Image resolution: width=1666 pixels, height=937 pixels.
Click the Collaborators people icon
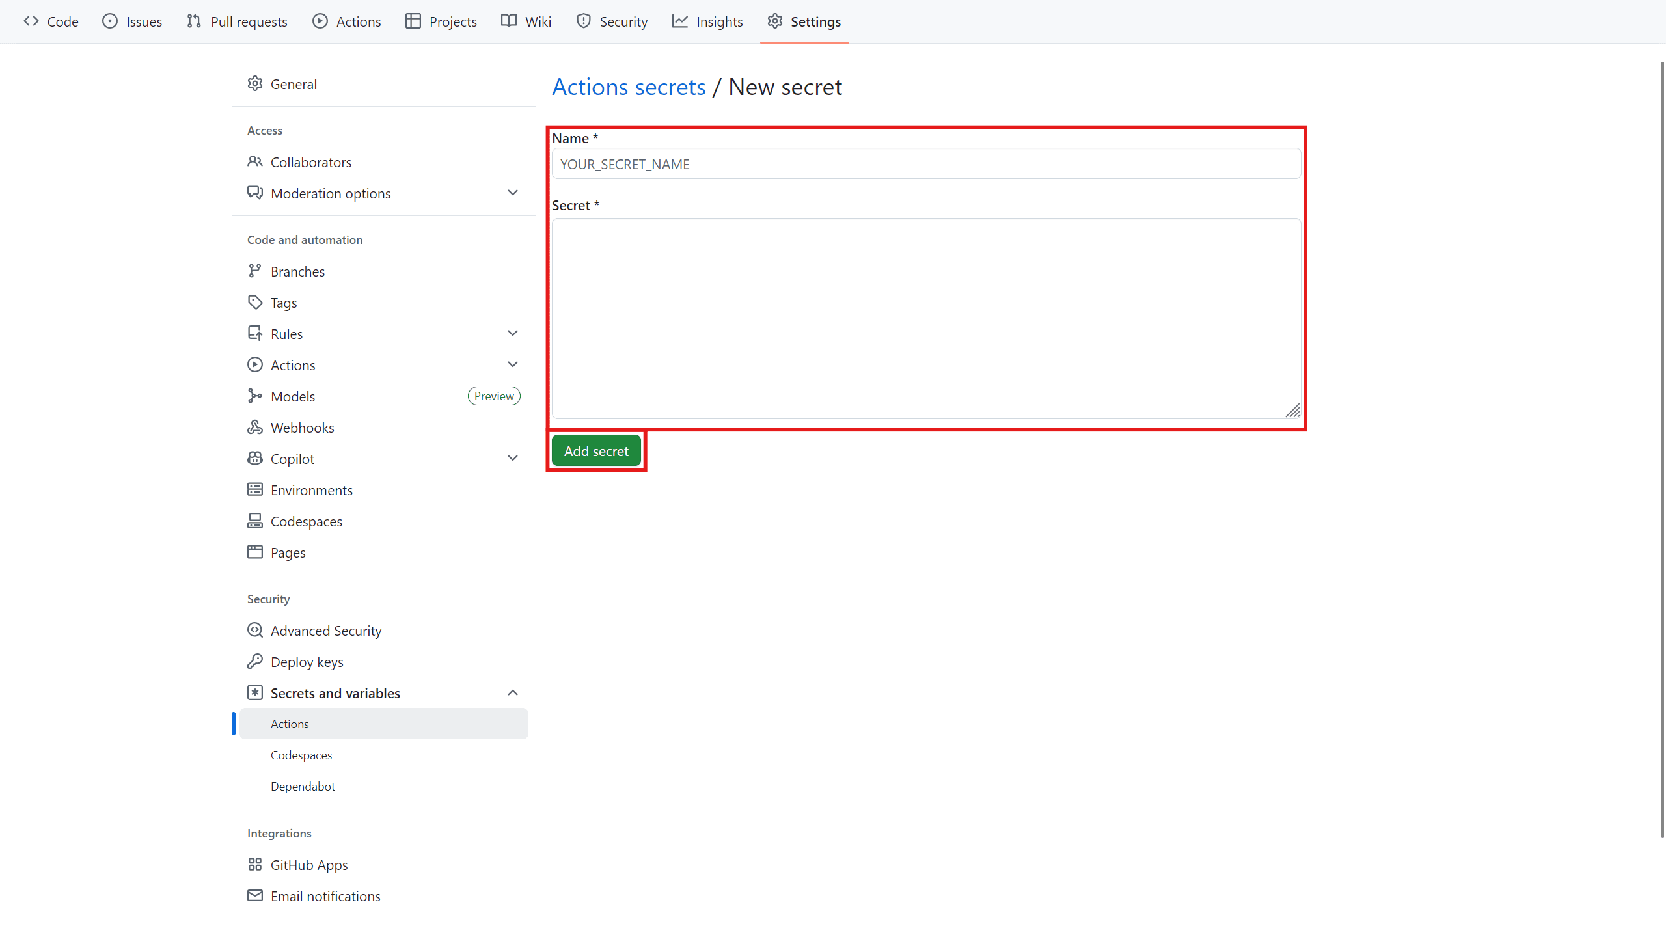click(x=254, y=161)
